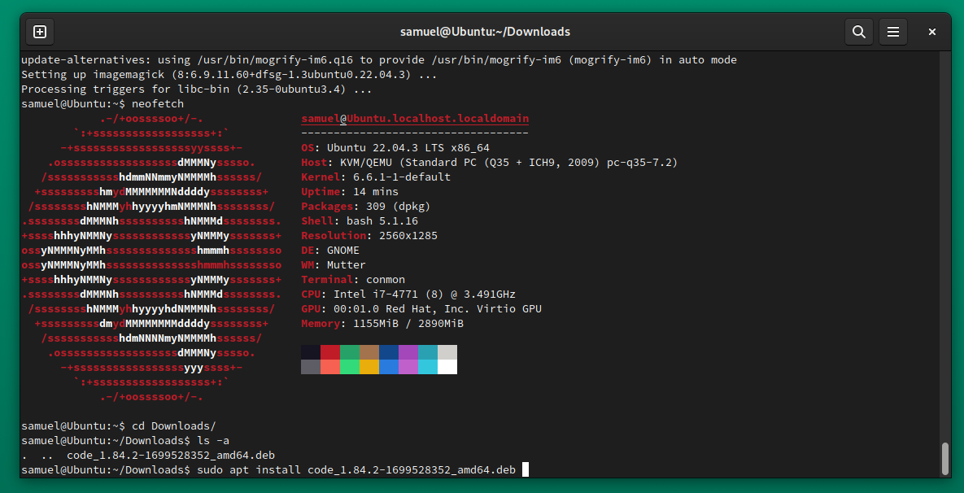
Task: Click the cd Downloads/ command line
Action: (x=119, y=426)
